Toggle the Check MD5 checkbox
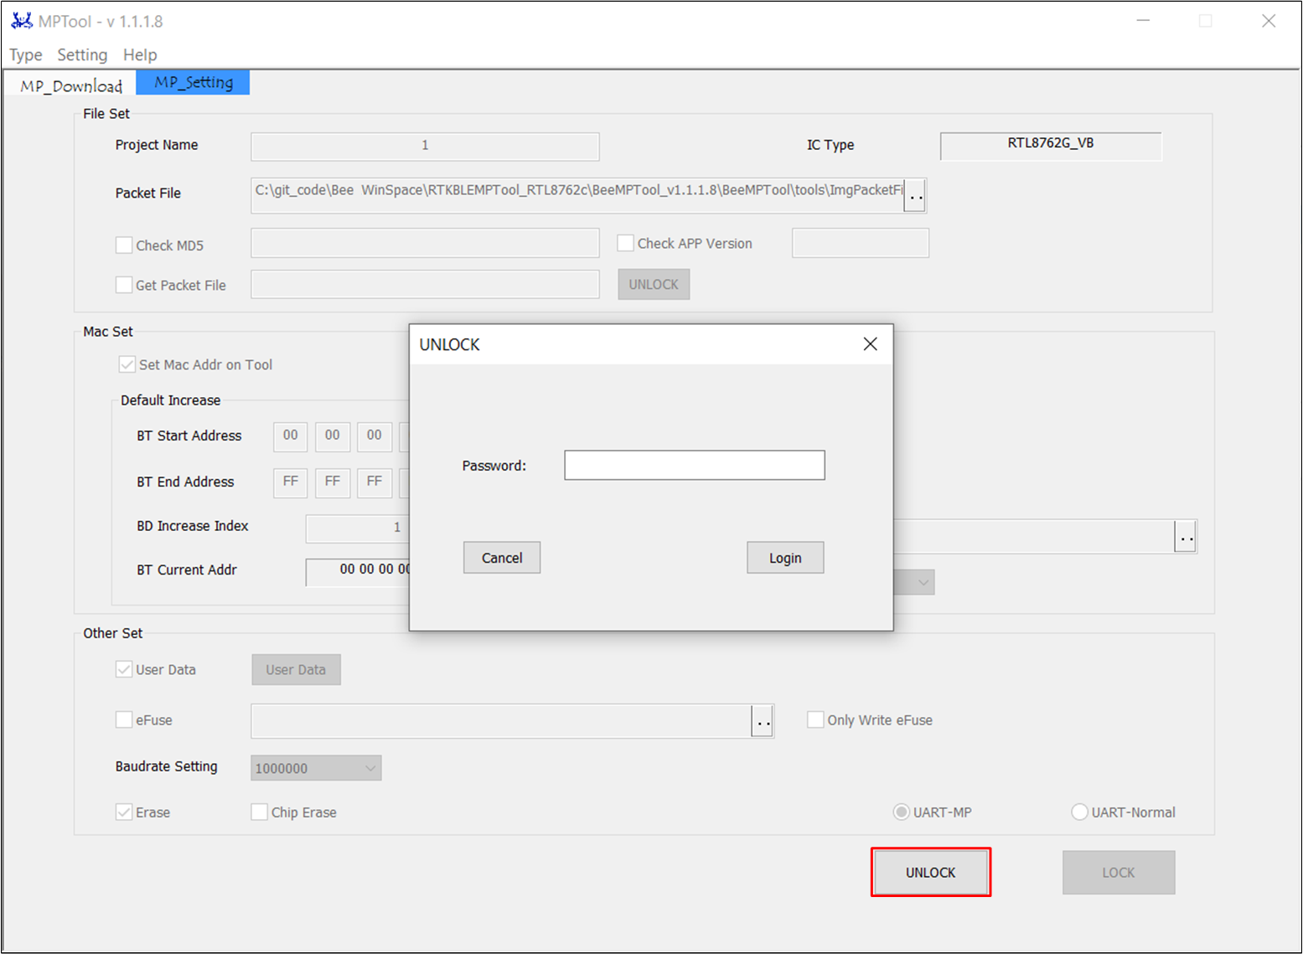The width and height of the screenshot is (1303, 954). (x=124, y=245)
